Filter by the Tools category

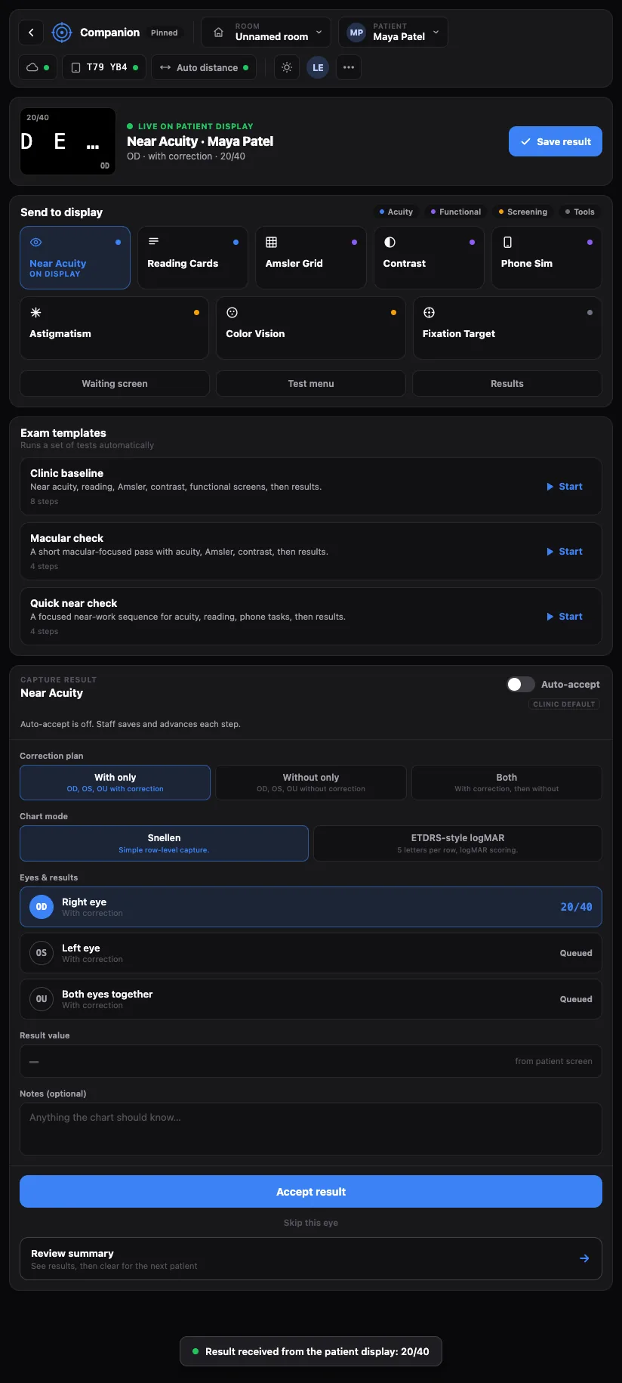580,212
